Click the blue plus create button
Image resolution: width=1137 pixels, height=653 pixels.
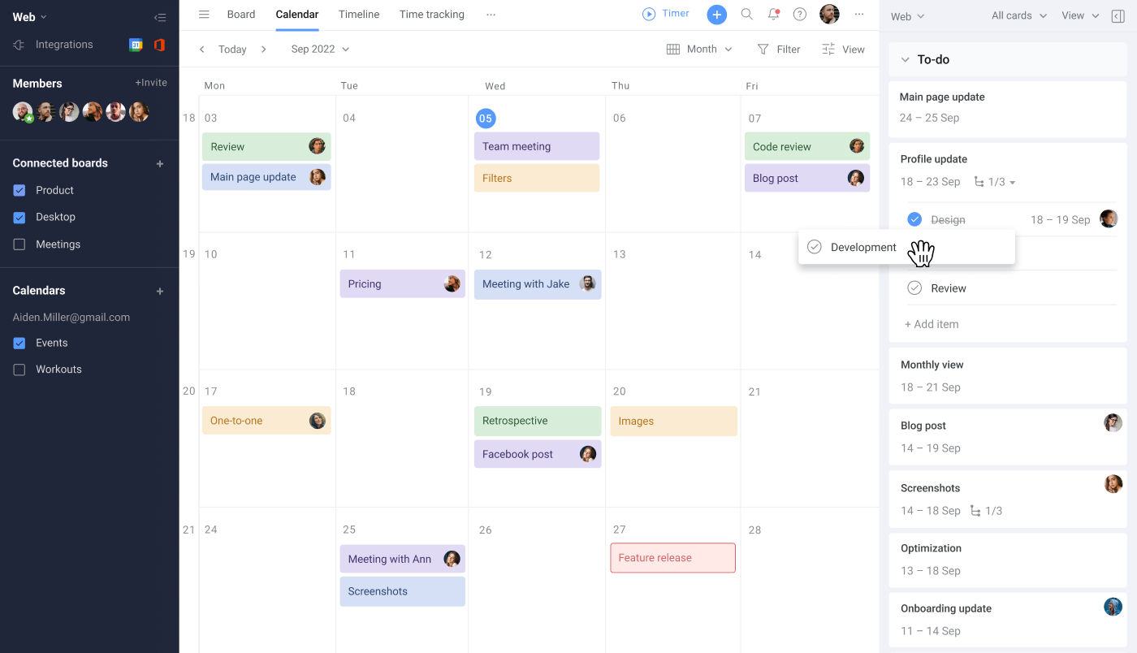716,15
